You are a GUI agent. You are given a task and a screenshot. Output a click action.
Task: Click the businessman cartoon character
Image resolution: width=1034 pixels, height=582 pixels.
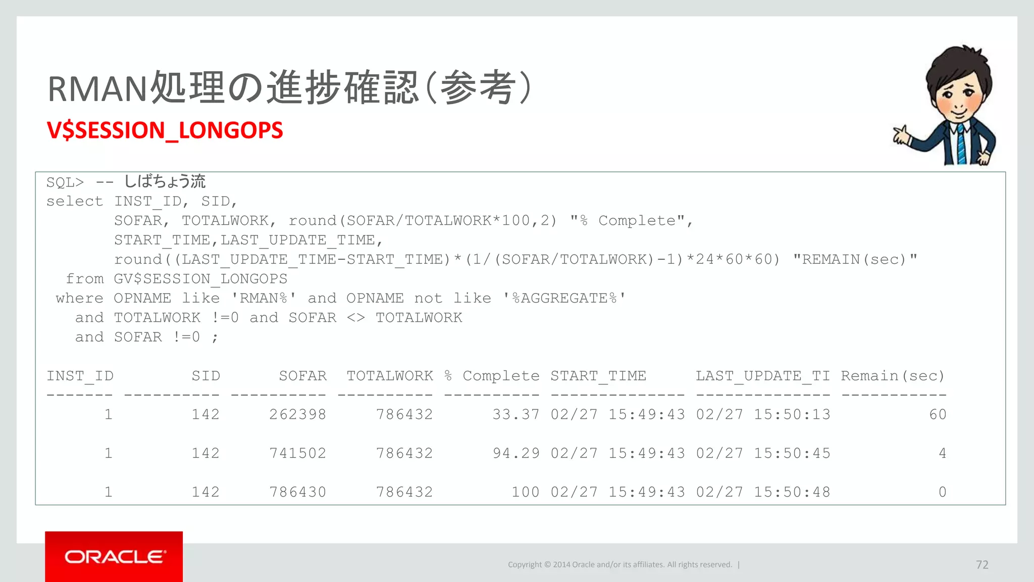[945, 106]
